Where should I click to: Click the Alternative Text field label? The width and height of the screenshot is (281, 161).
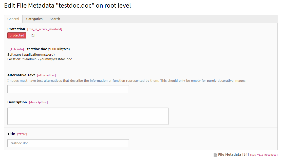[21, 75]
